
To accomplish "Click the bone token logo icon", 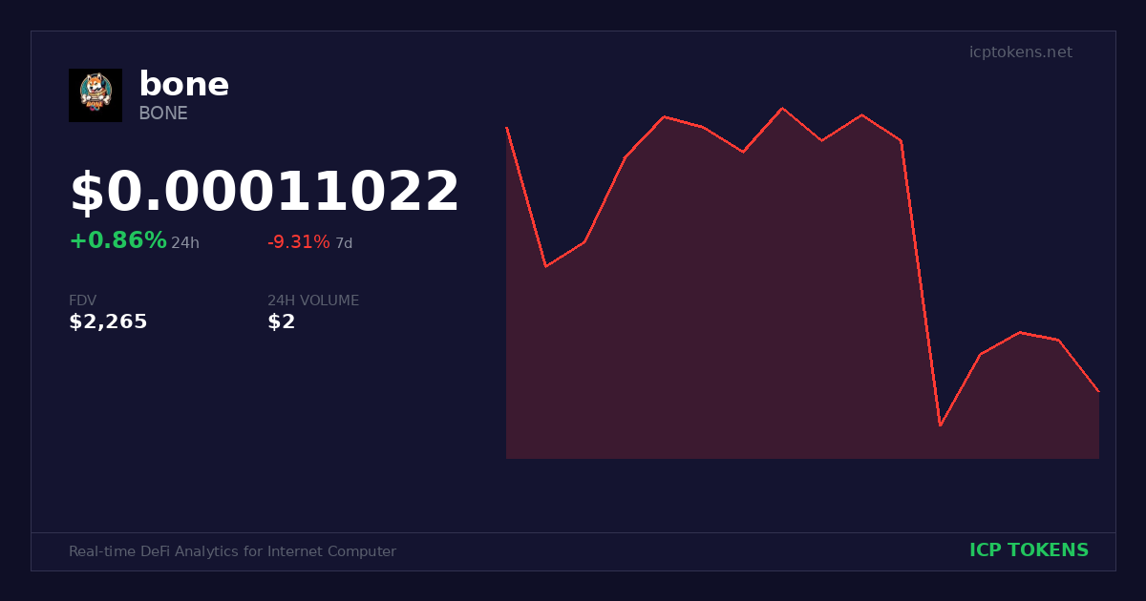I will pos(95,95).
